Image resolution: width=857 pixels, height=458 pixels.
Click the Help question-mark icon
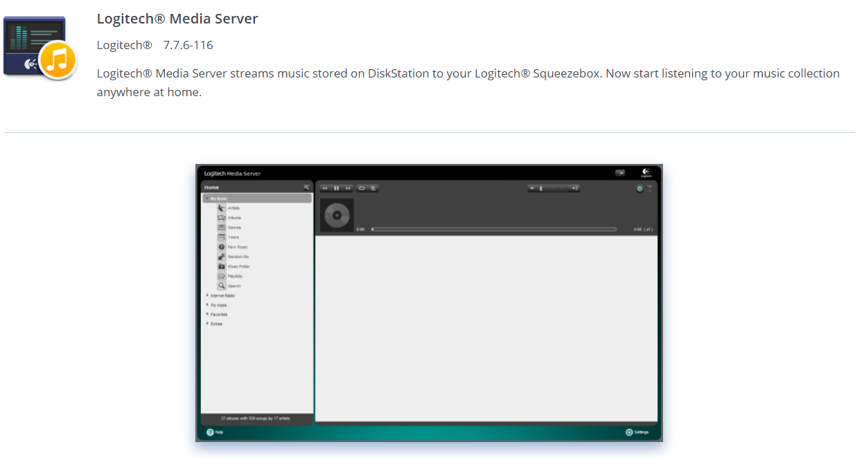210,432
